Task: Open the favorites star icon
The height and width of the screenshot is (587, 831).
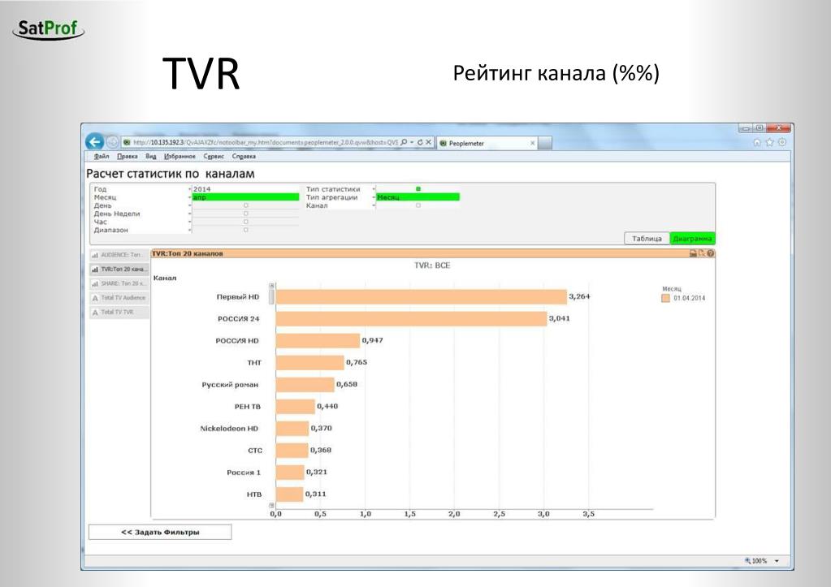Action: coord(769,142)
